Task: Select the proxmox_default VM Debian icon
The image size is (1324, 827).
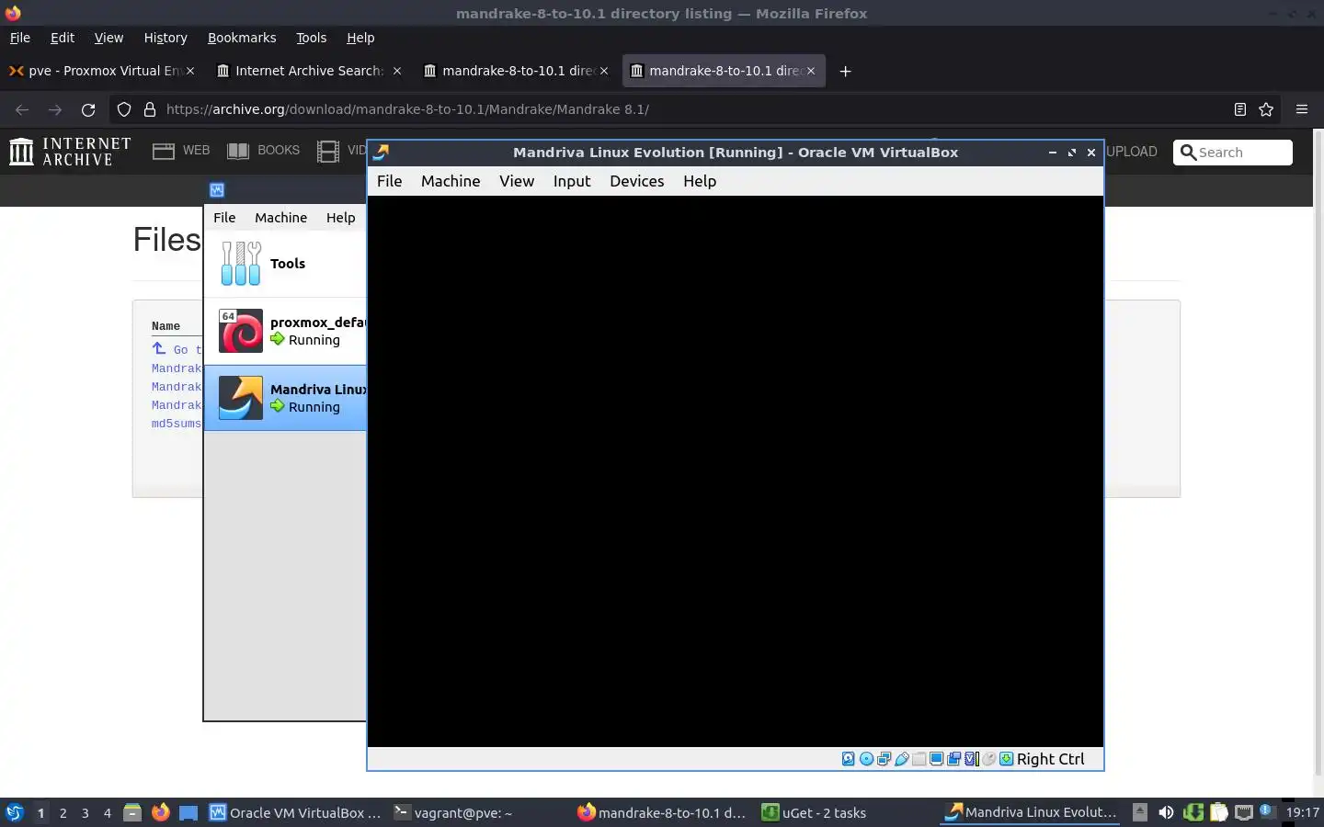Action: pos(241,331)
